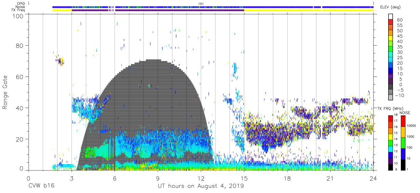The height and width of the screenshot is (193, 420).
Task: Pick the black bottom swatch of the NOISE colorbar
Action: tap(403, 165)
